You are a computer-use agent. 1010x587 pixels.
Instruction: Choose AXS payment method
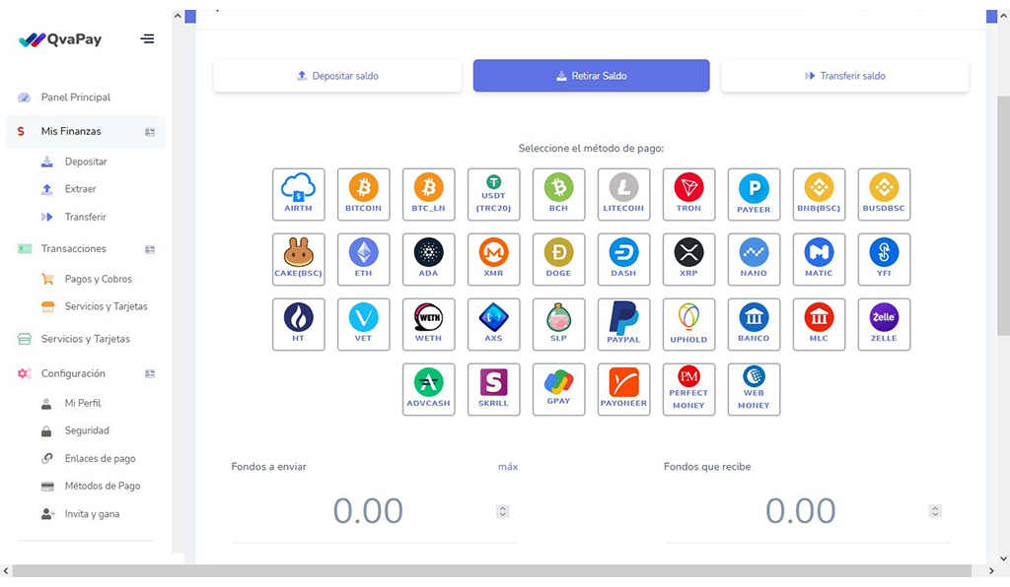[x=493, y=324]
